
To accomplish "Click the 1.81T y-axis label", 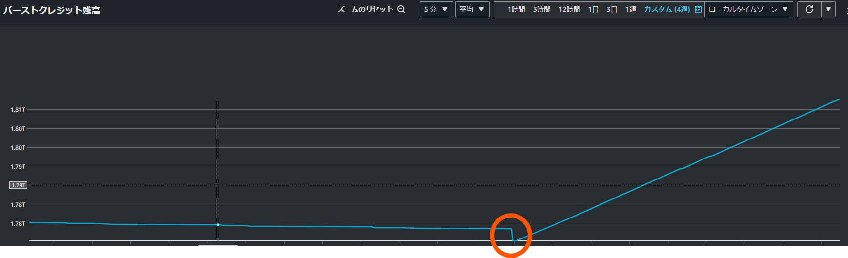I will click(18, 110).
